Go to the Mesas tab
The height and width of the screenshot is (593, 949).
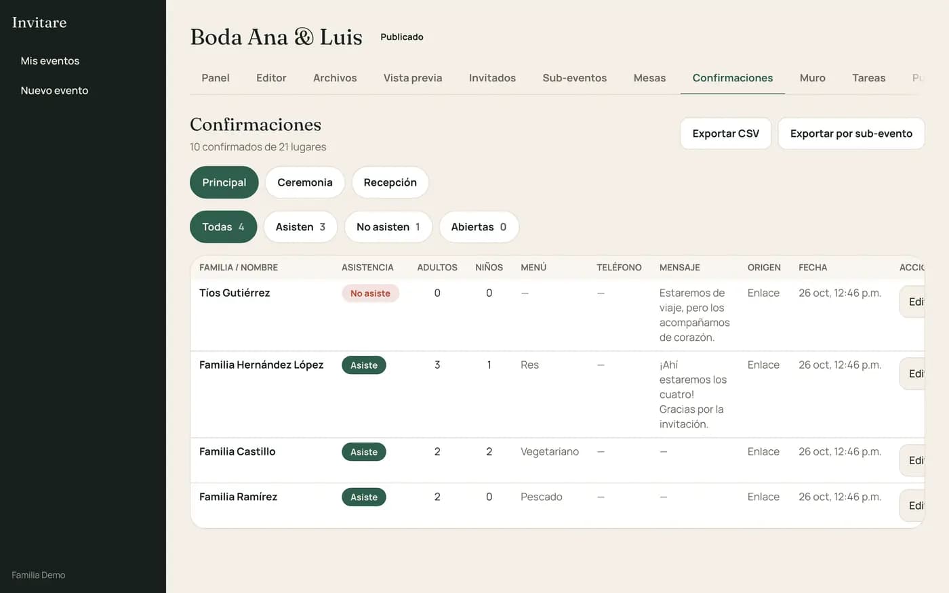point(649,78)
